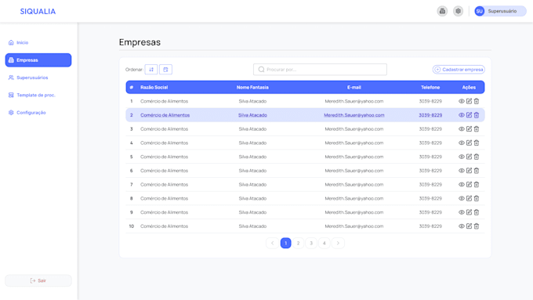View company details in row 5
This screenshot has width=533, height=300.
click(461, 157)
